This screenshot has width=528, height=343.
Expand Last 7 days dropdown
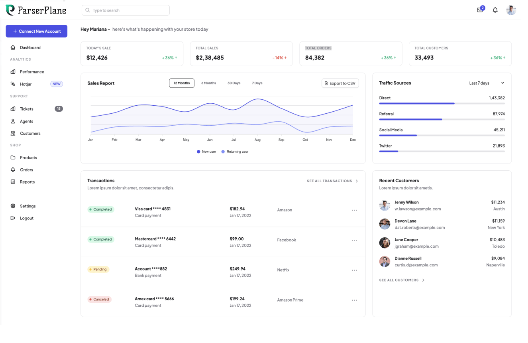tap(487, 83)
